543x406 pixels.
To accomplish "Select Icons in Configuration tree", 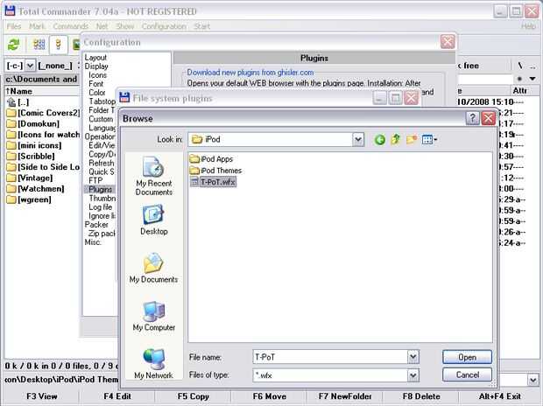I will click(98, 75).
